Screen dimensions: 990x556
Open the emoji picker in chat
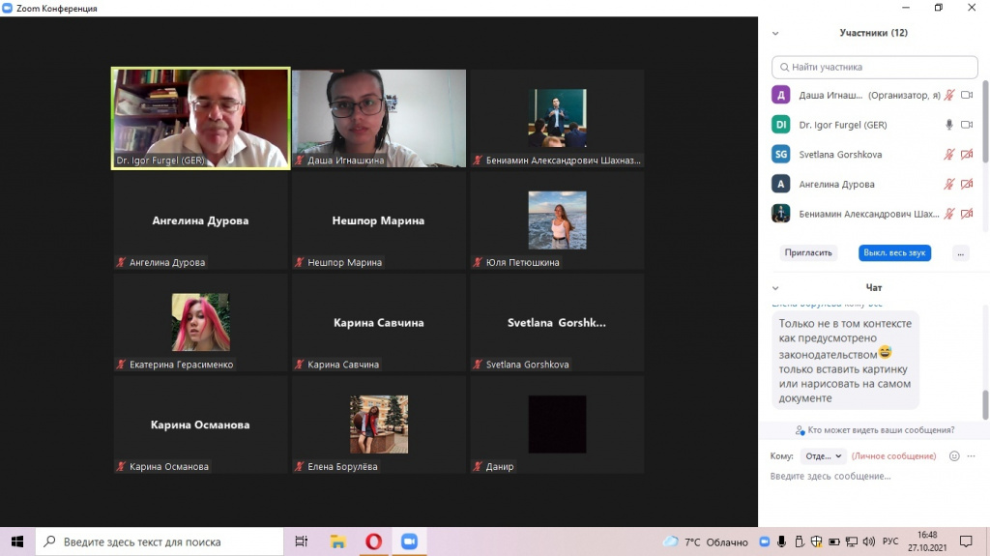(x=954, y=456)
